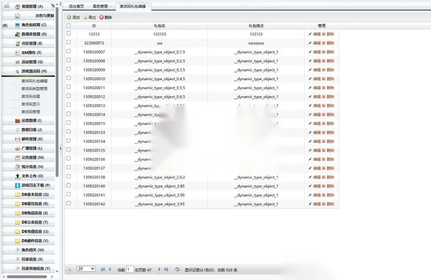Select the checkbox for row 1309320142
The image size is (431, 280).
coord(69,203)
